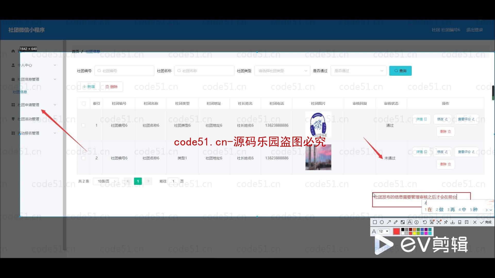Go to next page arrow

click(148, 181)
